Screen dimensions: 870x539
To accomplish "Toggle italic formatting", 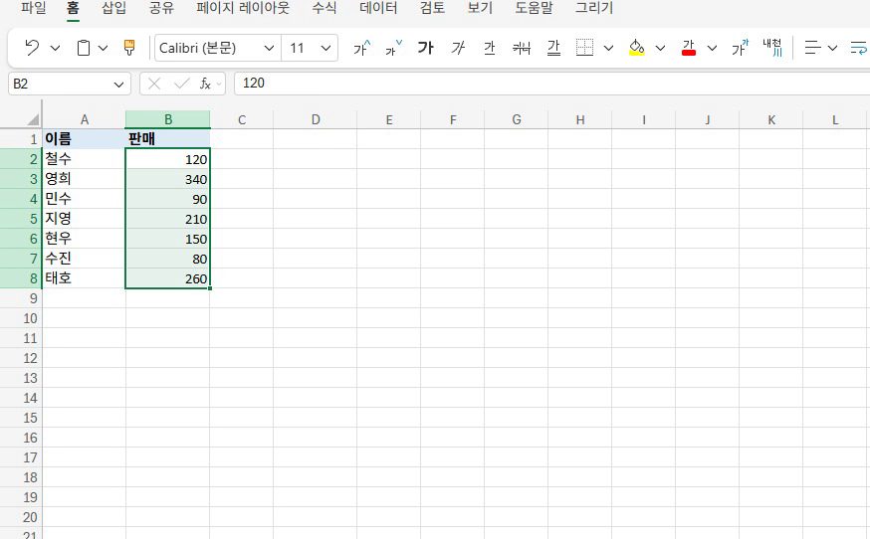I will [x=458, y=49].
